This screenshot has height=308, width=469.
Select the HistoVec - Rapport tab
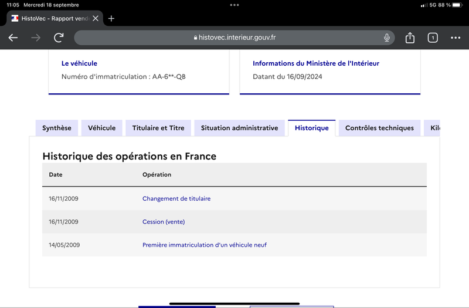tap(55, 19)
